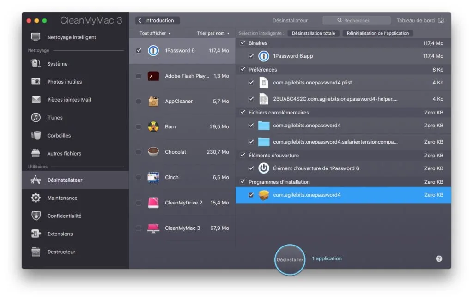Click the Désinstallateur sidebar icon
The height and width of the screenshot is (300, 473).
(x=36, y=180)
